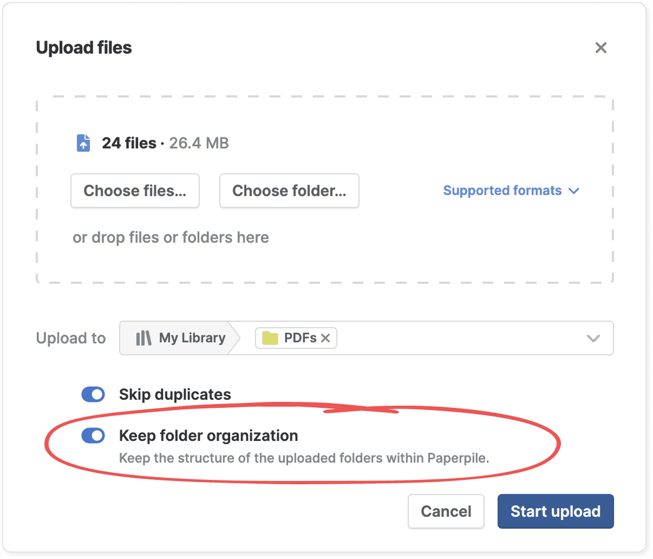Click the empty area of Upload to field
This screenshot has width=653, height=559.
tap(460, 338)
